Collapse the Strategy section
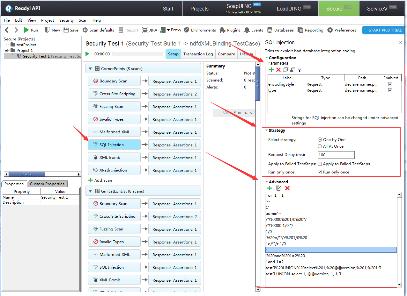This screenshot has width=407, height=296. click(x=267, y=130)
